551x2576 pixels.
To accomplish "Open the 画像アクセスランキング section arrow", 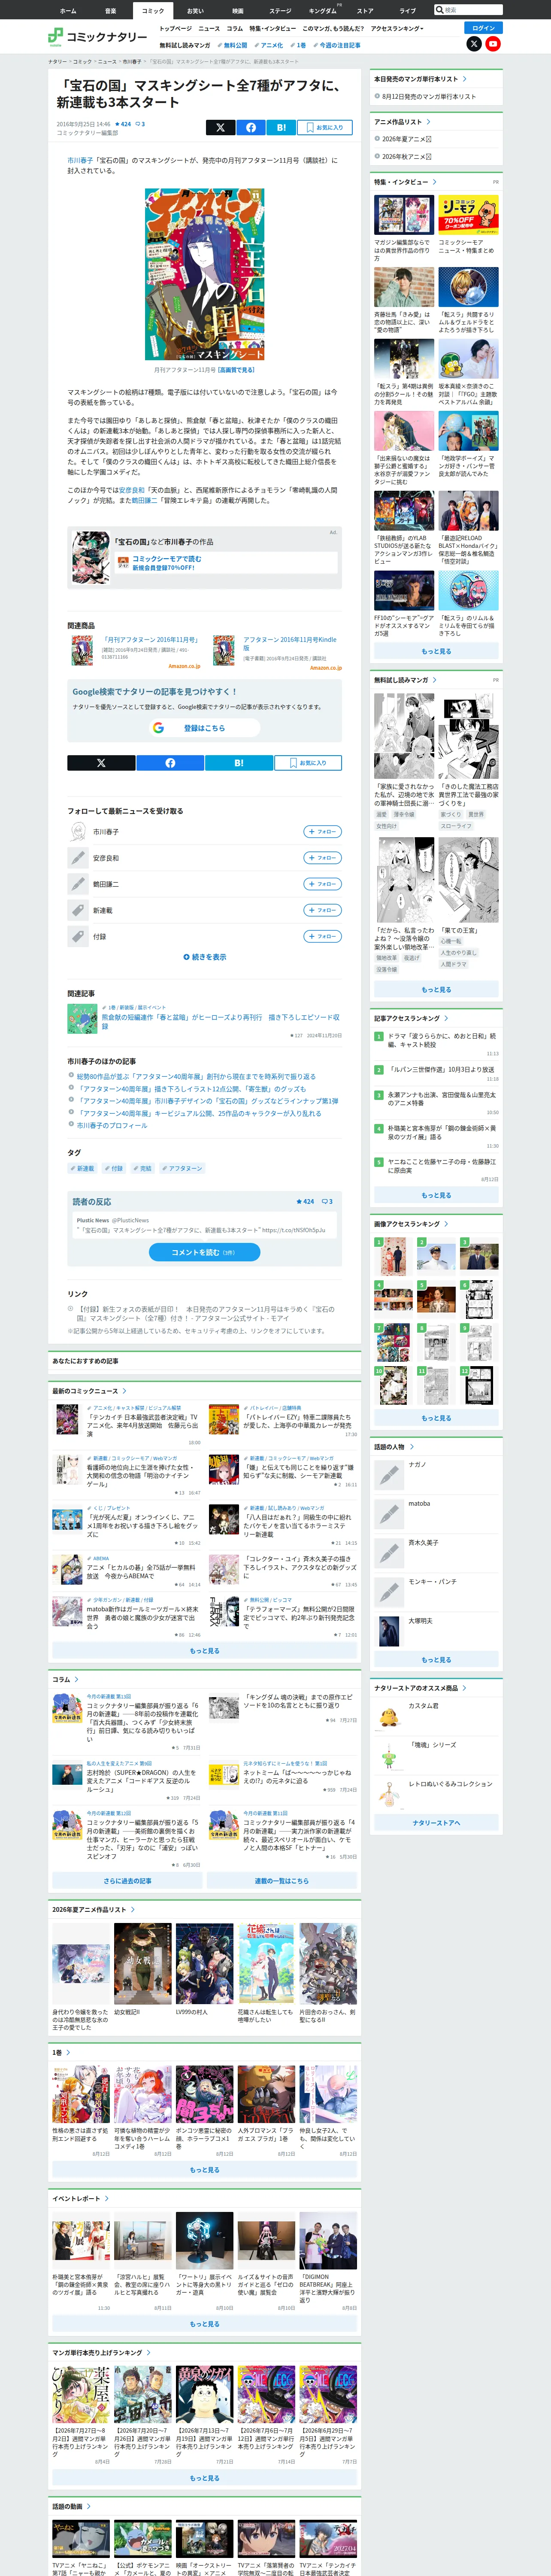I will (x=446, y=1223).
